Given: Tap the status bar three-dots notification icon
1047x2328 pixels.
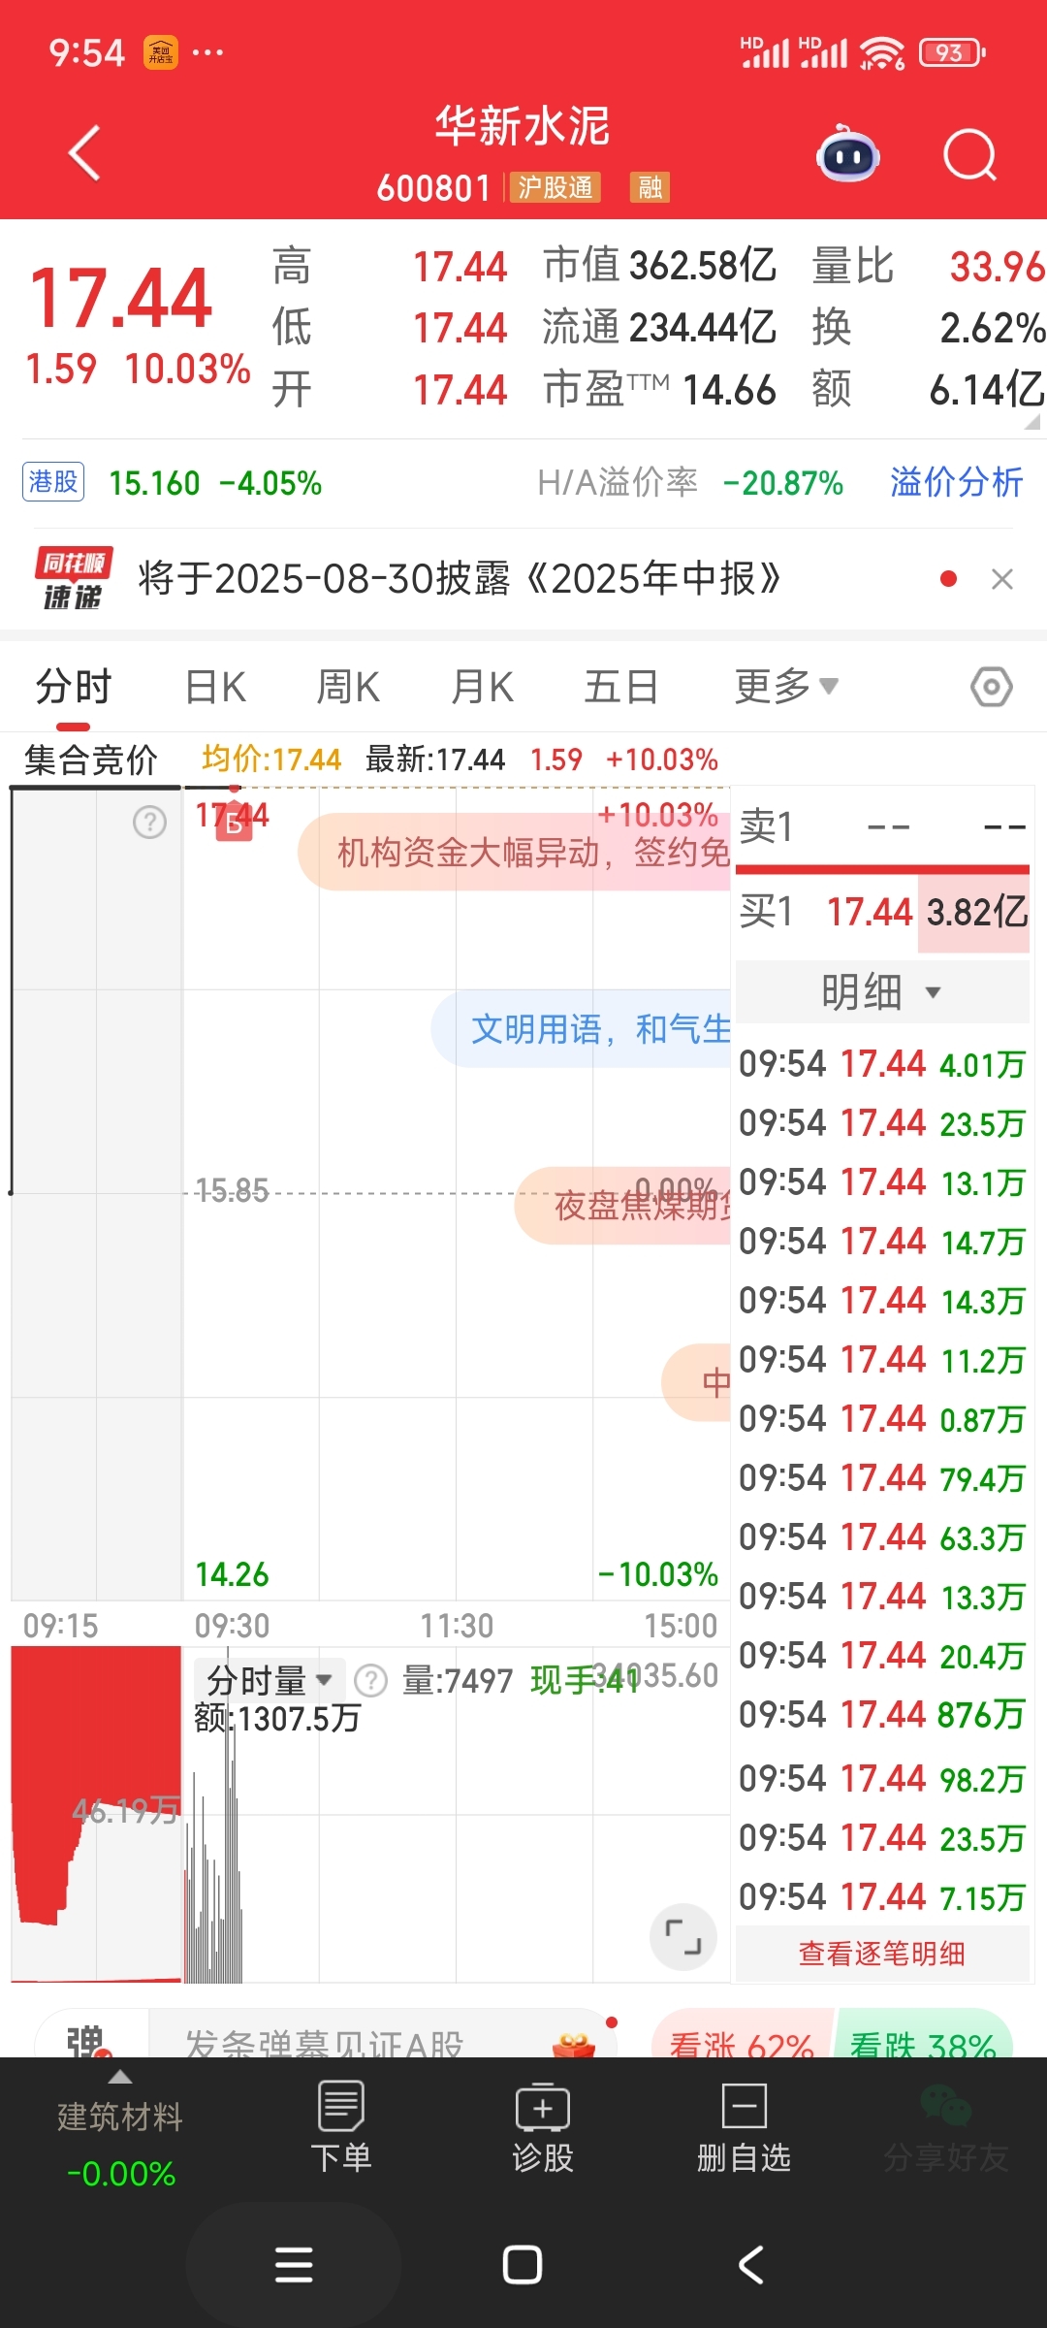Looking at the screenshot, I should point(207,52).
